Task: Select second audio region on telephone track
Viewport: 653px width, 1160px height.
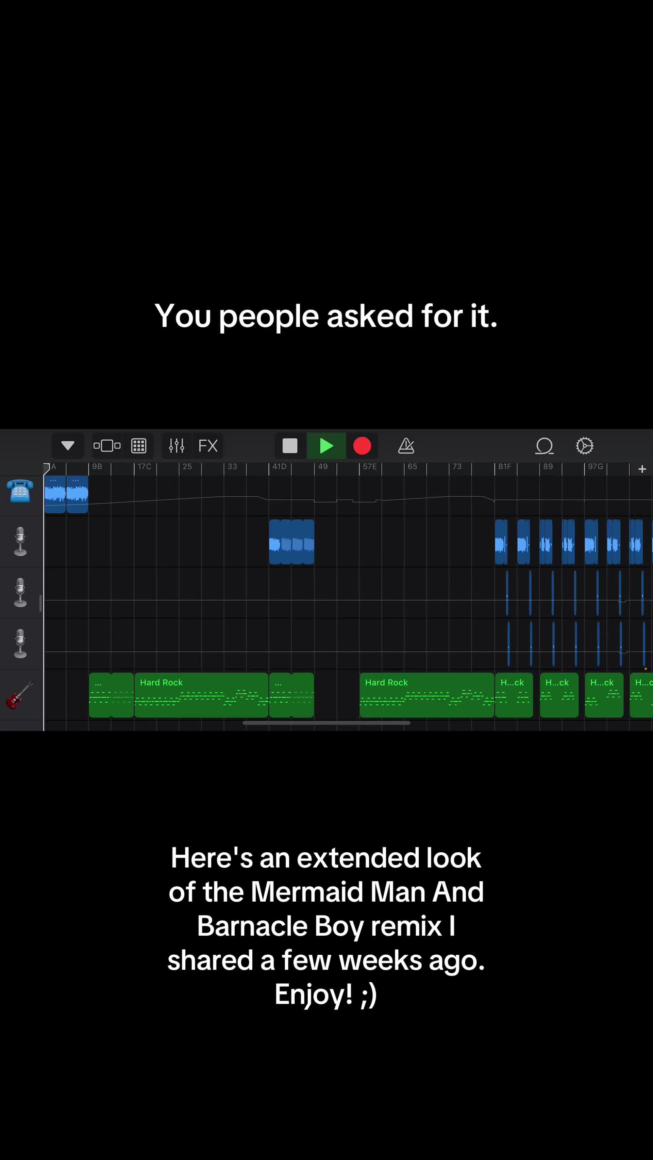Action: [x=77, y=494]
